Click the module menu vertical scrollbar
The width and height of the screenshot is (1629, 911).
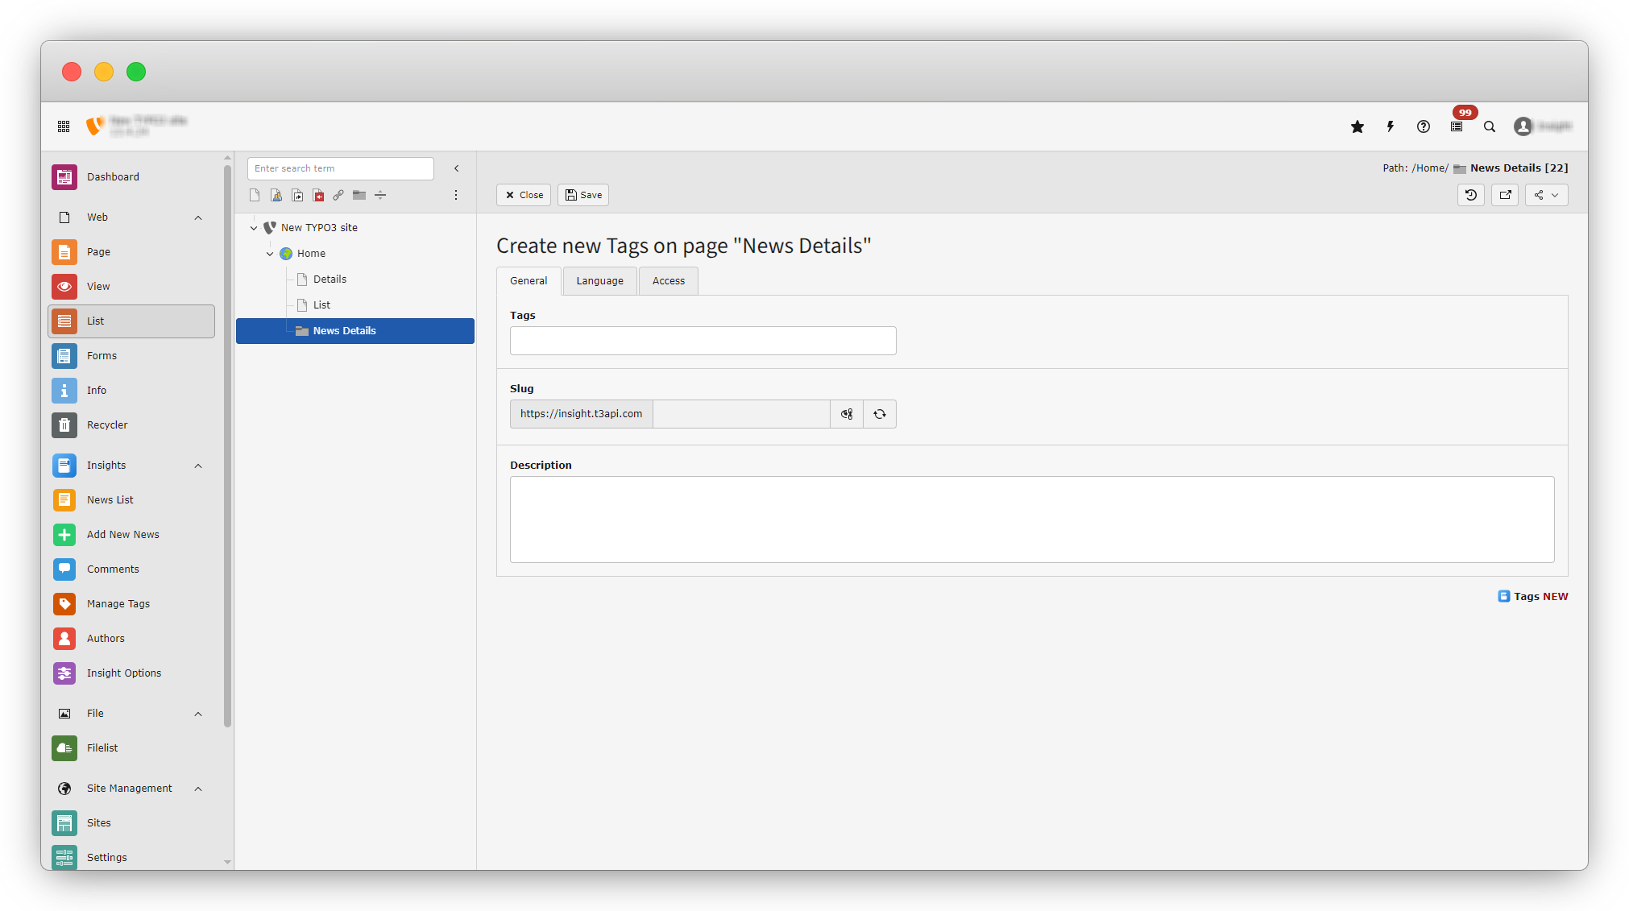(x=227, y=443)
